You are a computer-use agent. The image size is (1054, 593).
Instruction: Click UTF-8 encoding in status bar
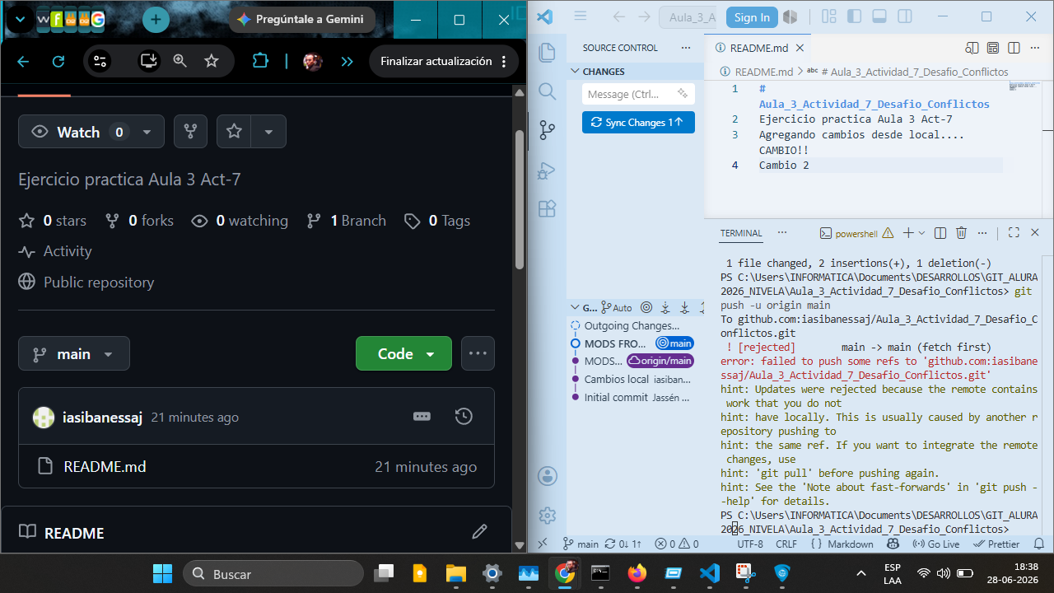[x=750, y=544]
